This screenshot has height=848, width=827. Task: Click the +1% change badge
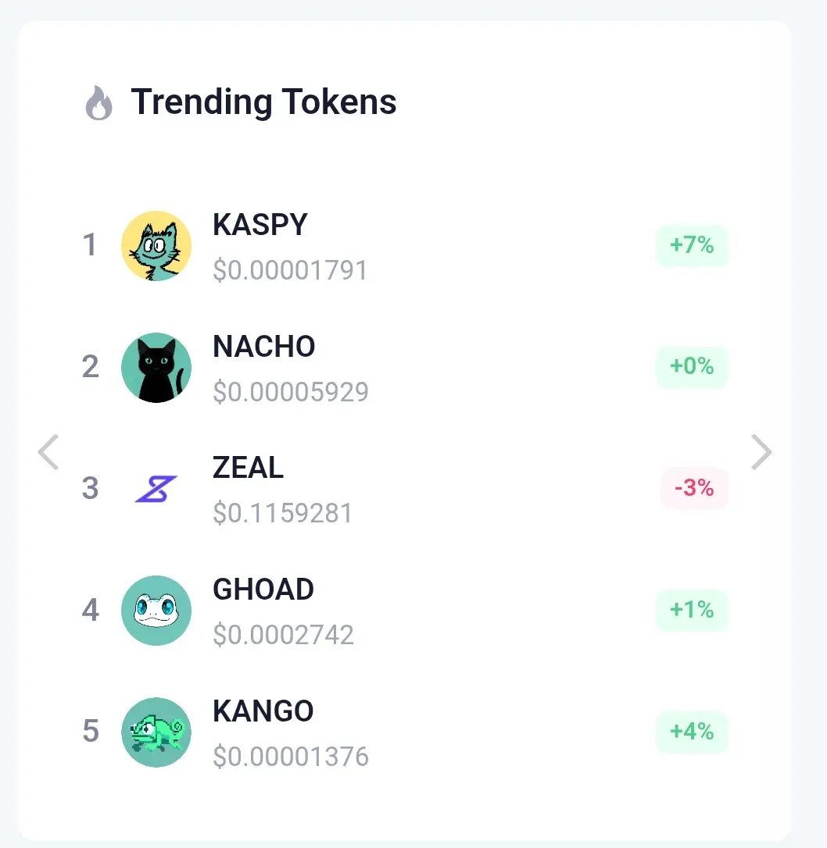click(x=692, y=610)
